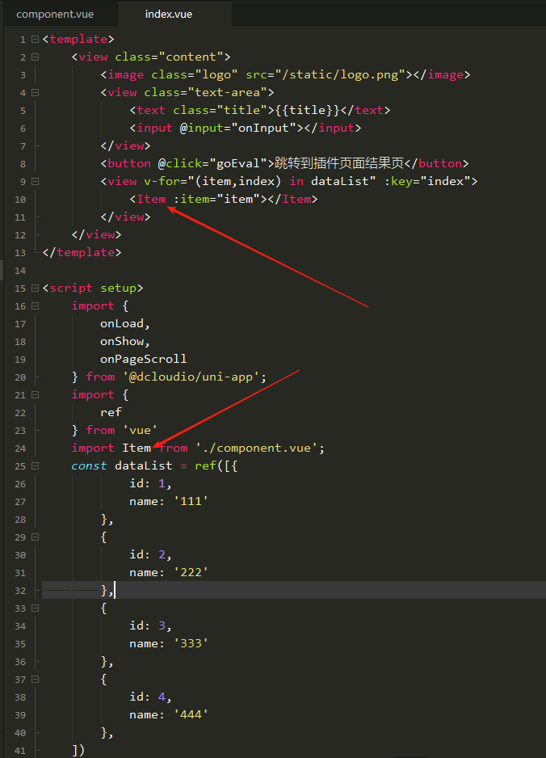Click the name value '111'
The width and height of the screenshot is (546, 758).
tap(191, 501)
